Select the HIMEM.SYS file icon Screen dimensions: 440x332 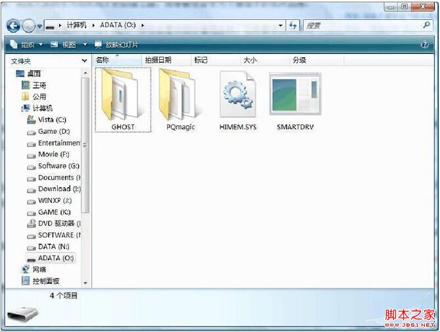point(238,94)
